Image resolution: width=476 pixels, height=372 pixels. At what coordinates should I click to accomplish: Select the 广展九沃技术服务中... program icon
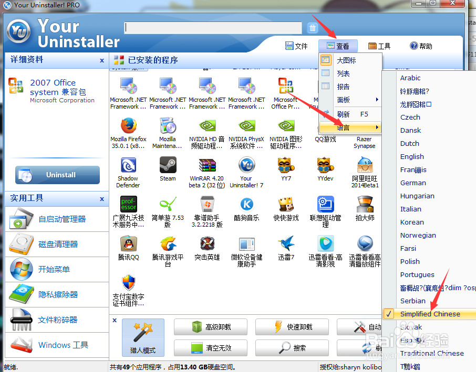[x=128, y=204]
